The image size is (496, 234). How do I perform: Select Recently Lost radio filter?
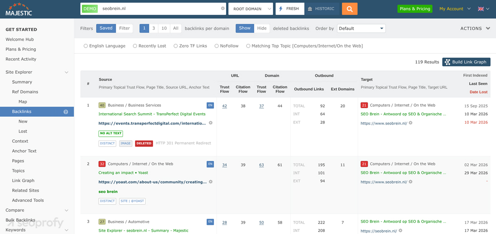tap(135, 46)
